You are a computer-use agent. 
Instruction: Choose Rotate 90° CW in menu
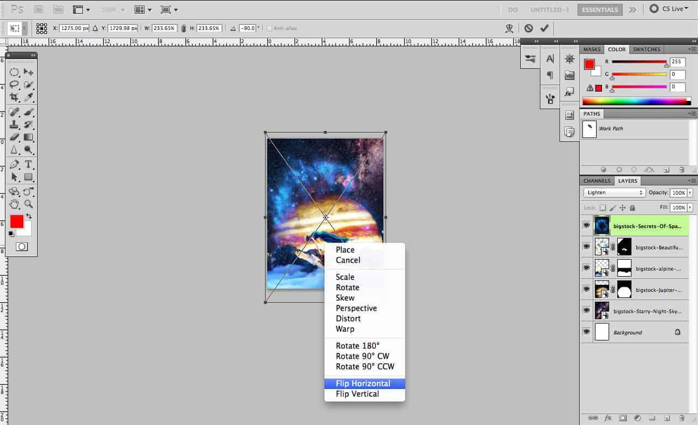[x=365, y=356]
